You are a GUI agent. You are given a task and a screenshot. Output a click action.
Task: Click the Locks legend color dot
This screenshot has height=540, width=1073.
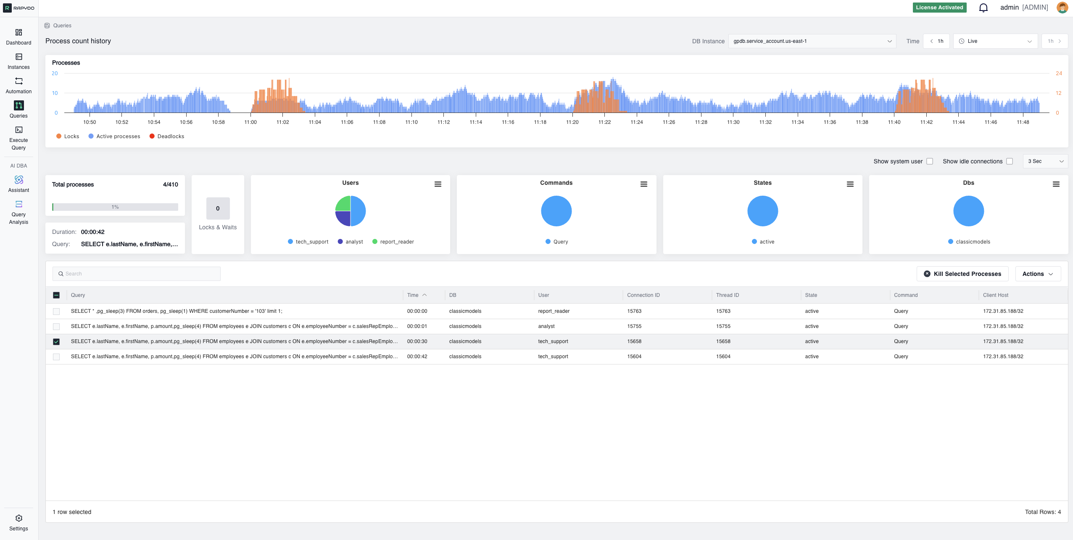(x=59, y=136)
